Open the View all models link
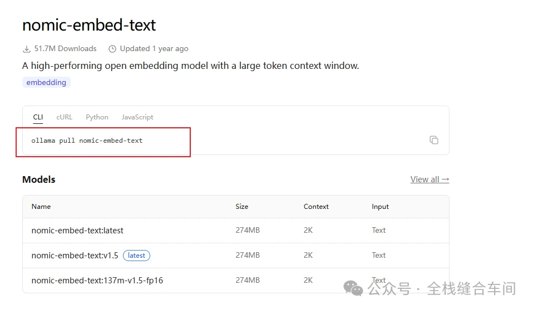 coord(430,179)
